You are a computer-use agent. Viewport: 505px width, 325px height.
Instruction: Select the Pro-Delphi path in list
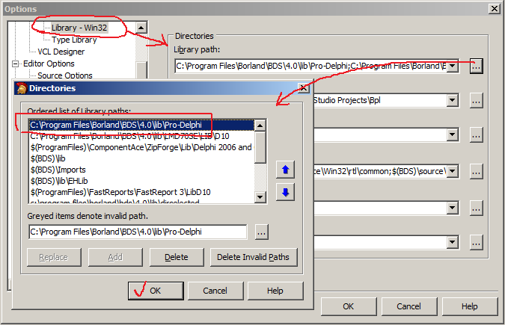[x=141, y=125]
